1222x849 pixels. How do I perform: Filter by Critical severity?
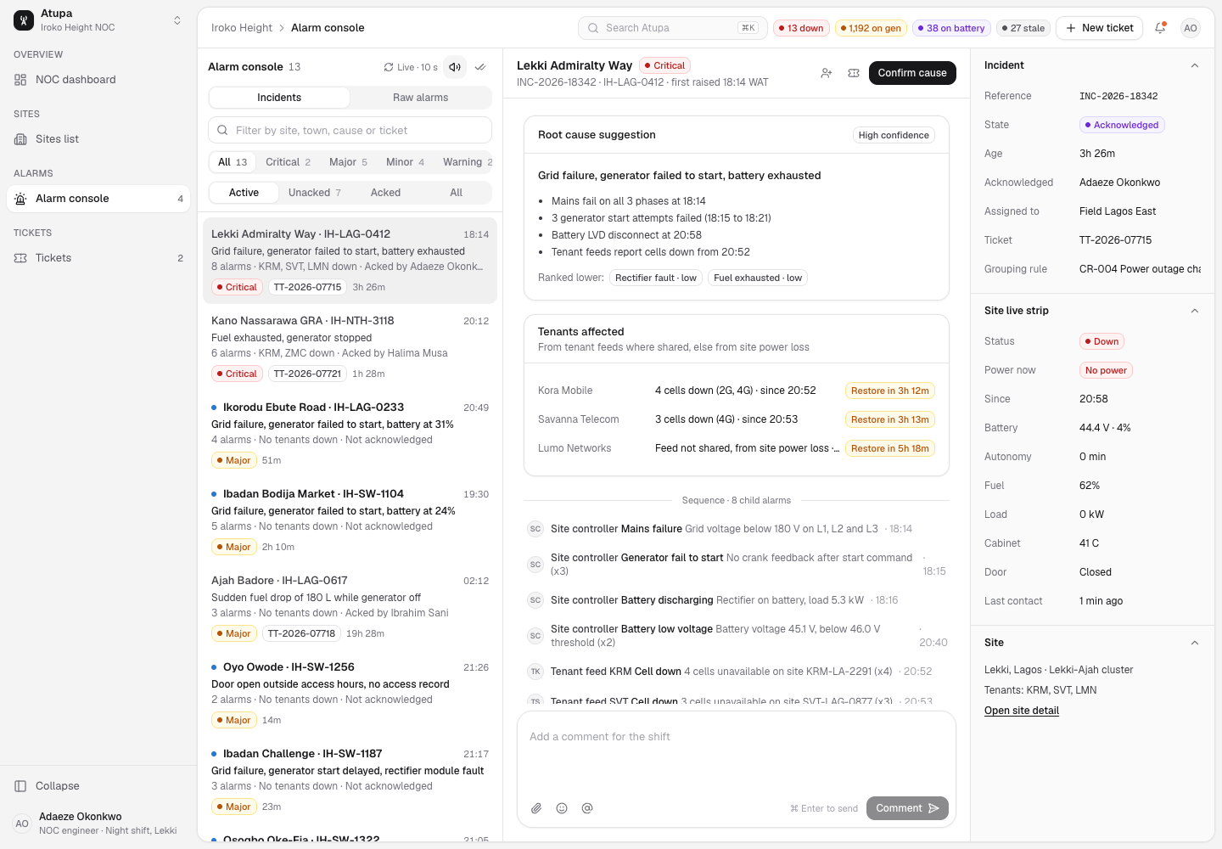pyautogui.click(x=289, y=162)
